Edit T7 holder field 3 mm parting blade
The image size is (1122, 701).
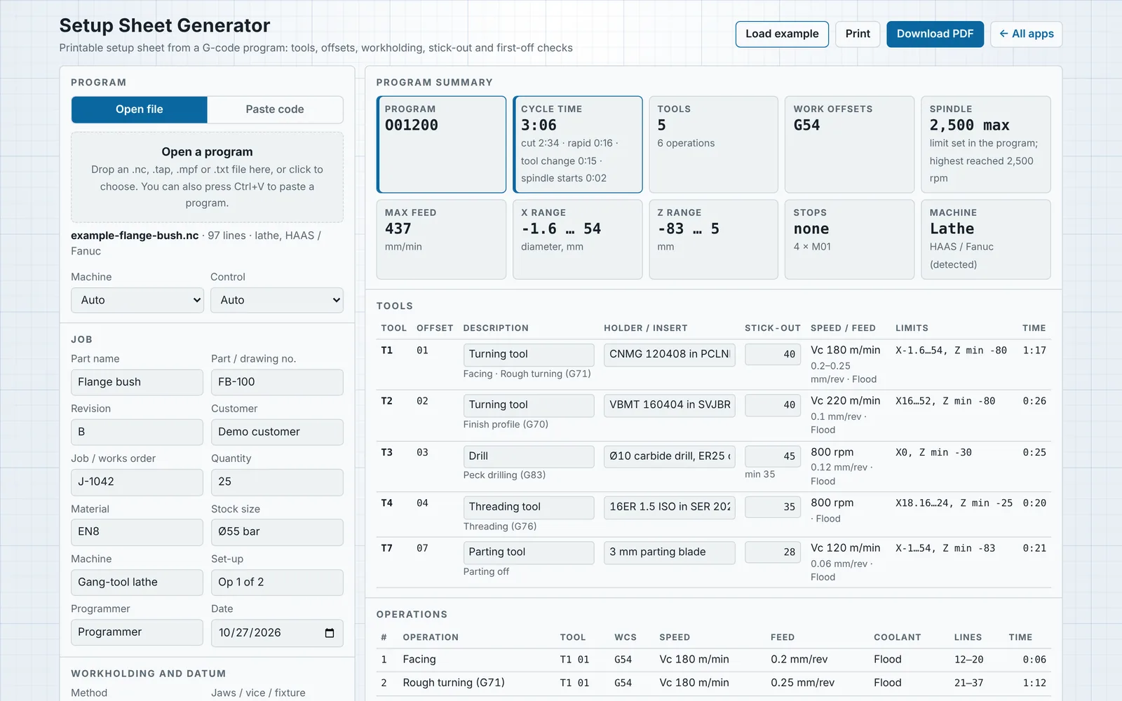pyautogui.click(x=670, y=552)
